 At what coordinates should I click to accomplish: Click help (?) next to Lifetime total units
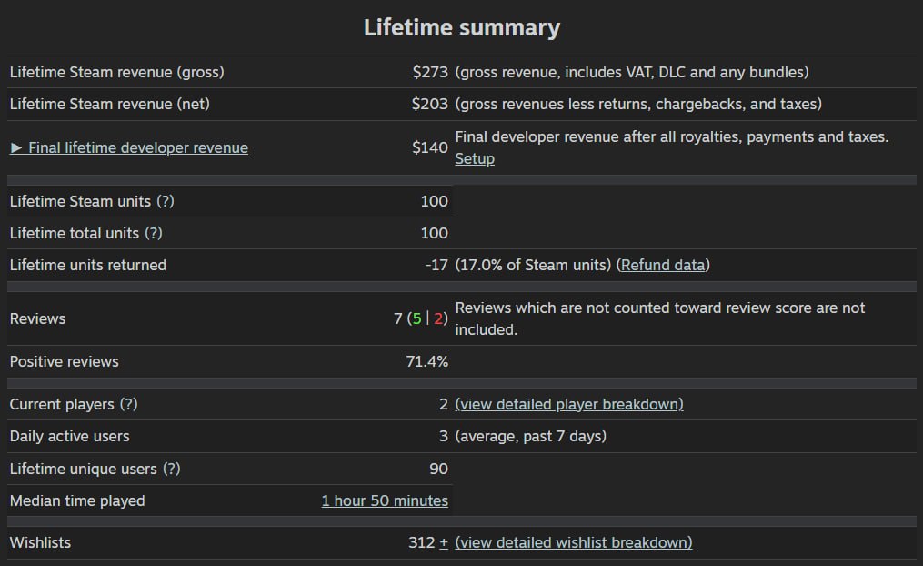coord(154,233)
